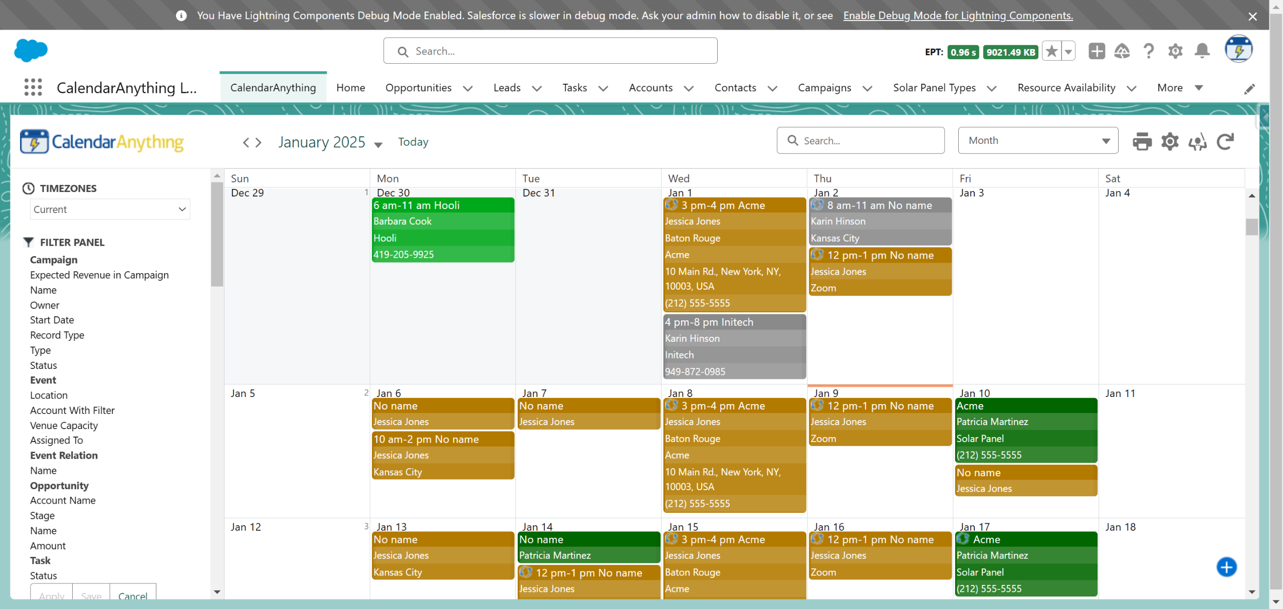This screenshot has width=1283, height=609.
Task: Open the Salesforce help question icon
Action: [x=1148, y=51]
